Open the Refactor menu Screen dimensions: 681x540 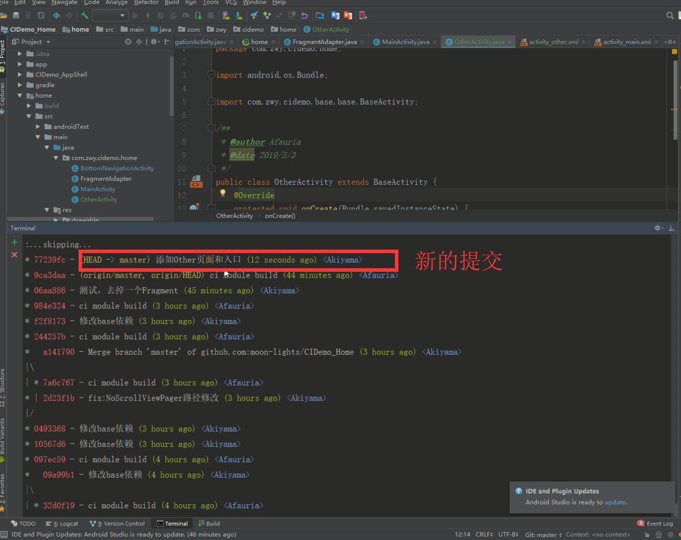coord(146,3)
